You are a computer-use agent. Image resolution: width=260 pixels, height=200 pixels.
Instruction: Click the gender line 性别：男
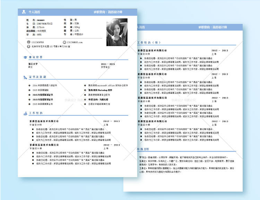[x=70, y=20]
